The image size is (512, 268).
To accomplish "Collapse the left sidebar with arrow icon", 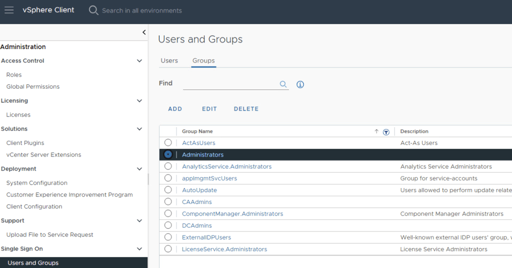I will pos(144,32).
